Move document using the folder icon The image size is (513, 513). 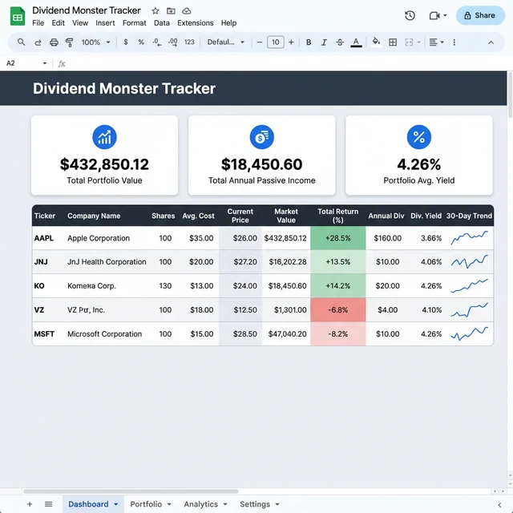171,11
